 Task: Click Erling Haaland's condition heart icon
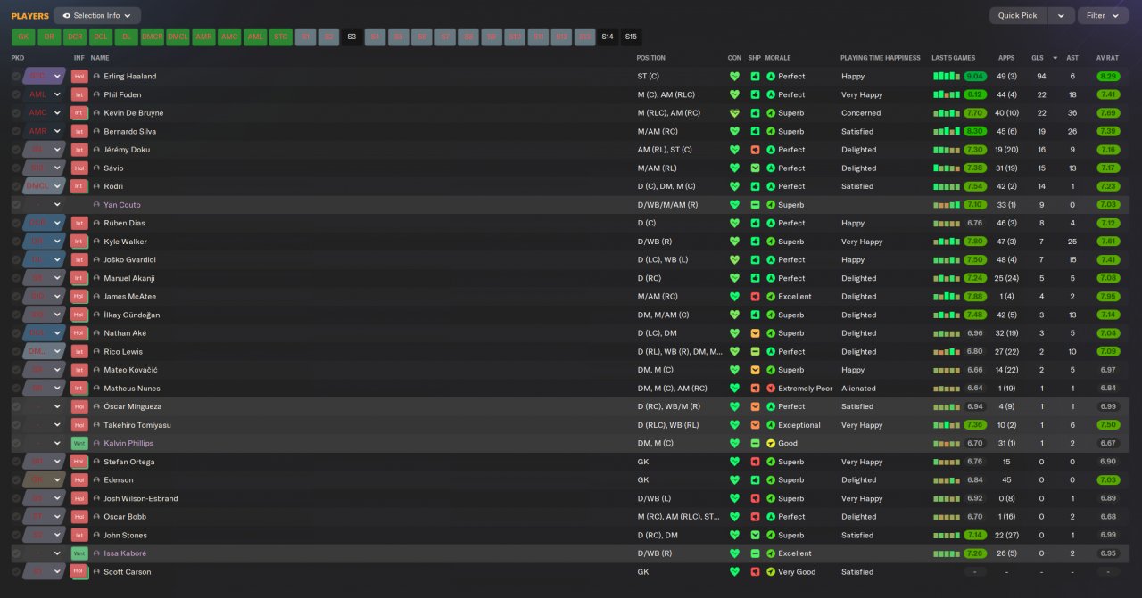click(x=734, y=77)
